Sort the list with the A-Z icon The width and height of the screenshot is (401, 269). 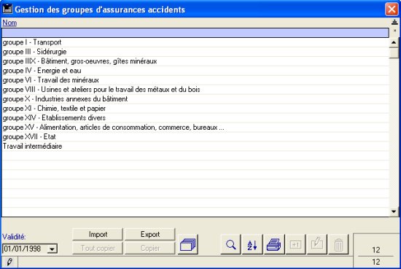[x=252, y=244]
